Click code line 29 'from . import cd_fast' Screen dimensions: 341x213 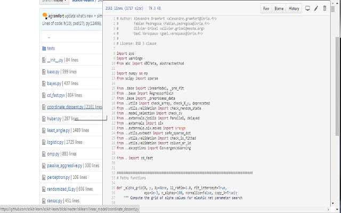[135, 158]
